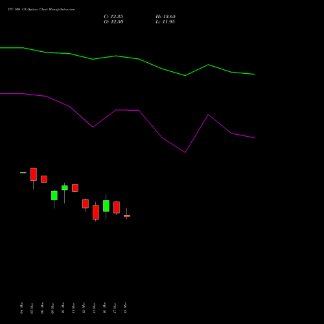Screen dimensions: 324x324
Task: Click the red candle above 13 Mar
Action: pos(96,213)
